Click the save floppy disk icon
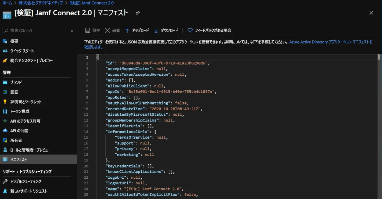The image size is (382, 199). (x=88, y=31)
